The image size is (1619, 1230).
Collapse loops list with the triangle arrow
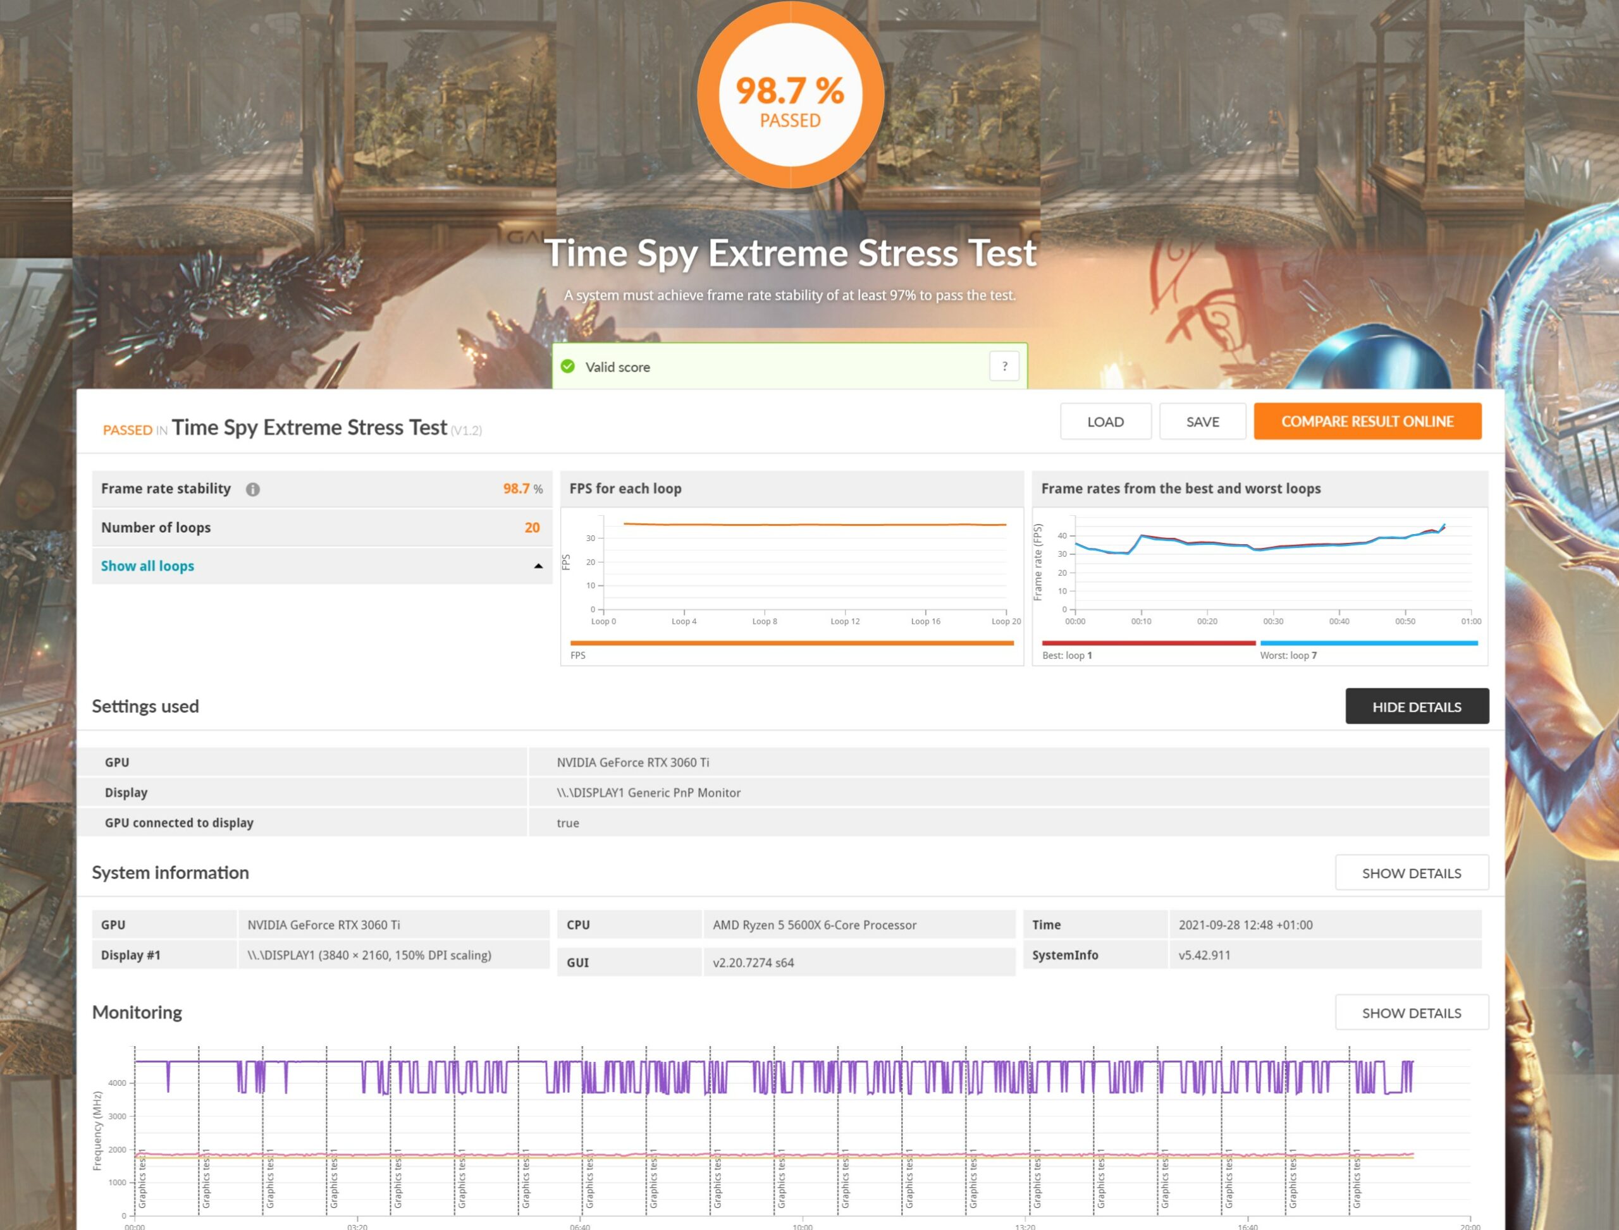[538, 566]
